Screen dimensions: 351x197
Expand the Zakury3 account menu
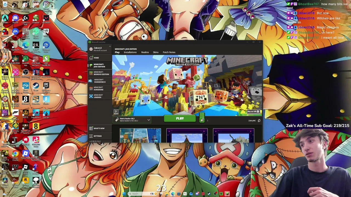[x=100, y=49]
